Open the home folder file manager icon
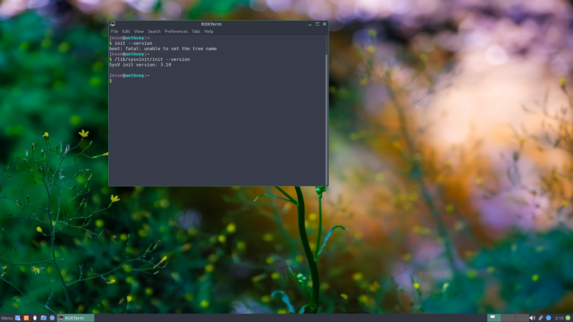Viewport: 573px width, 322px height. point(44,318)
